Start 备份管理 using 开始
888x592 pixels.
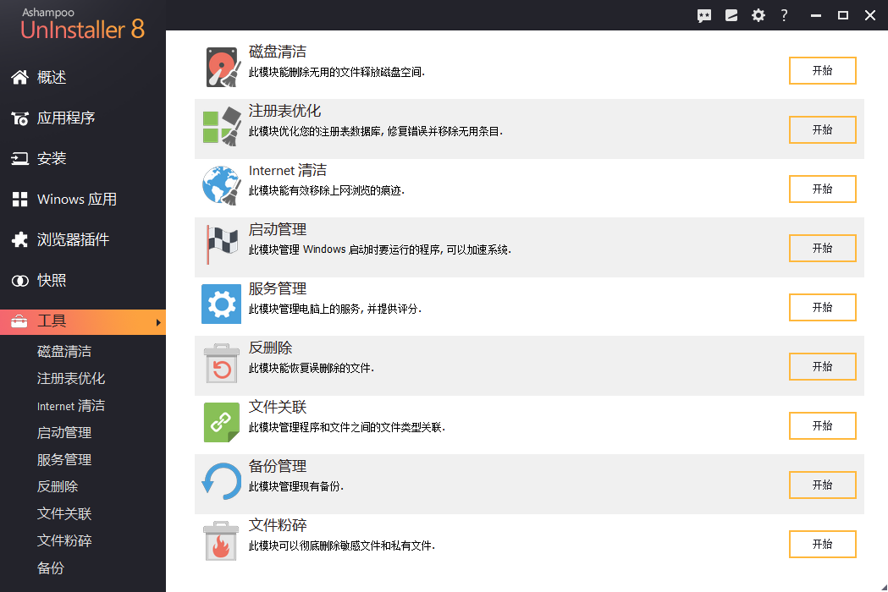[822, 485]
